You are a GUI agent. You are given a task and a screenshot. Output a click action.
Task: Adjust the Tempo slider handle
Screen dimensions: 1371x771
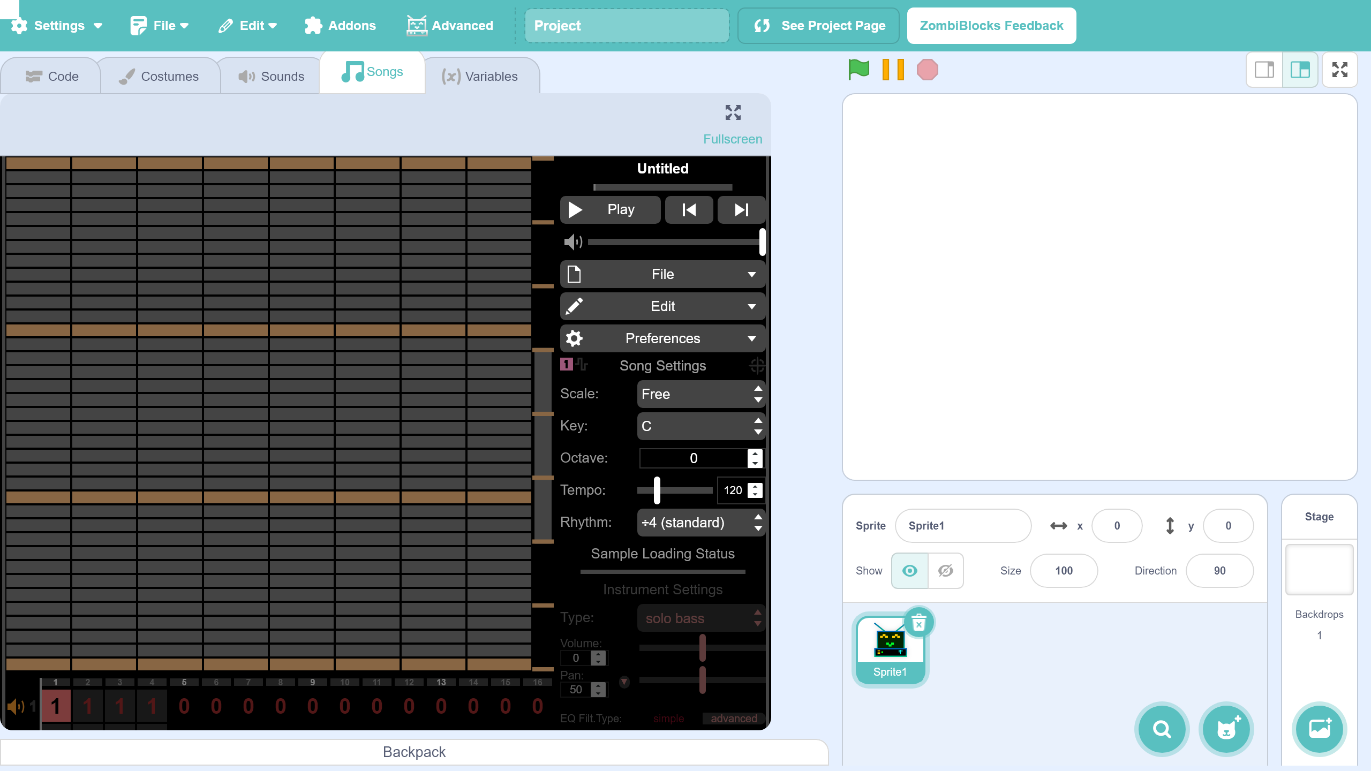[x=657, y=490]
